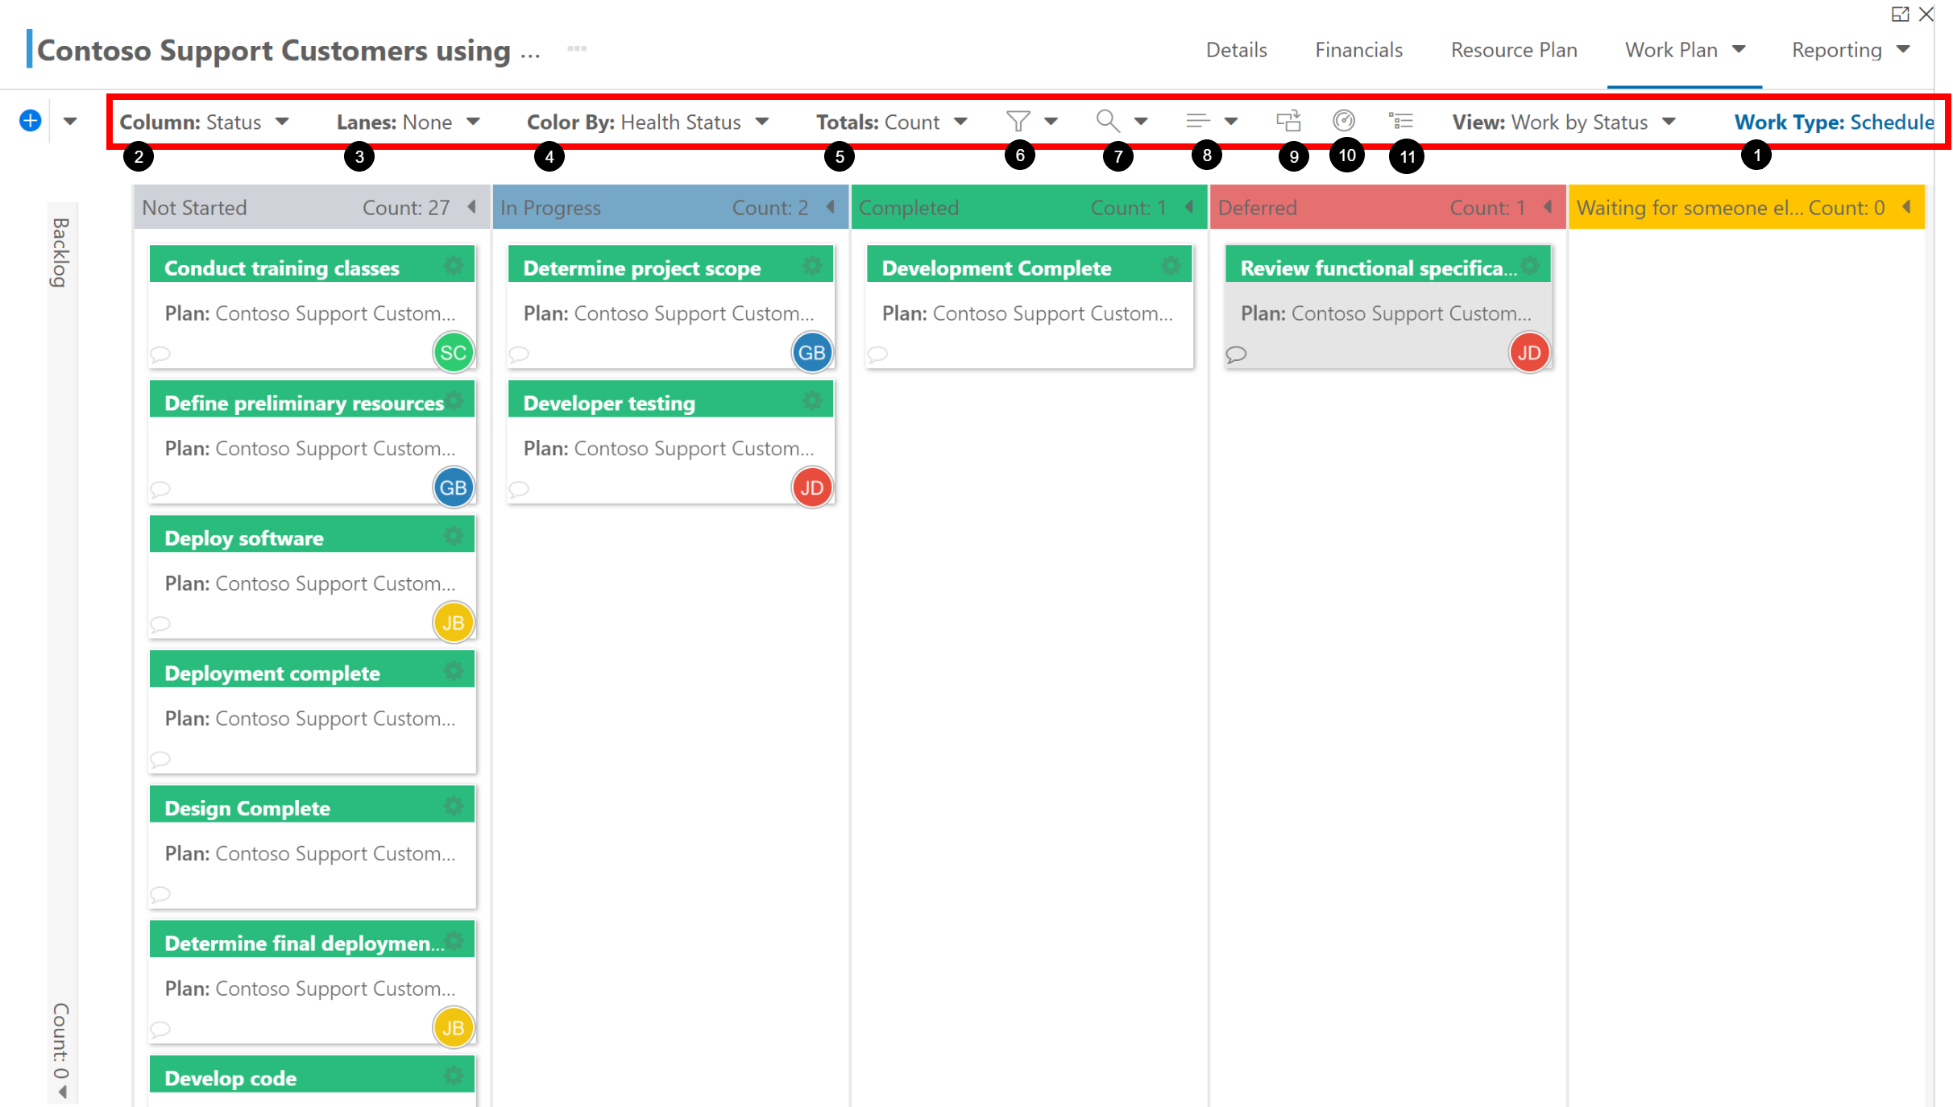Open the card layout lines icon
1953x1107 pixels.
pos(1198,121)
